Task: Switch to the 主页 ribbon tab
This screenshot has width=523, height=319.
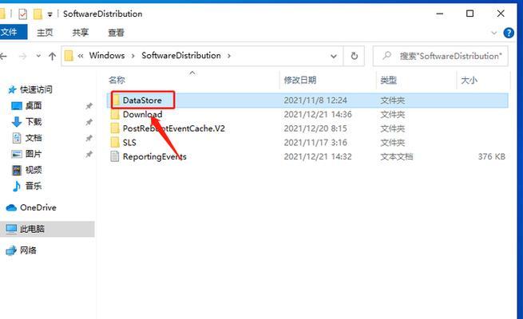Action: coord(45,33)
